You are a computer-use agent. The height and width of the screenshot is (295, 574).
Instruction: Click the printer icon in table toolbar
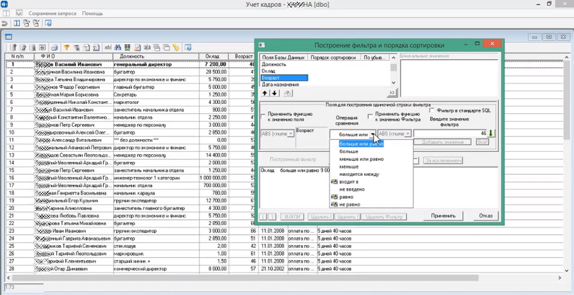(54, 47)
